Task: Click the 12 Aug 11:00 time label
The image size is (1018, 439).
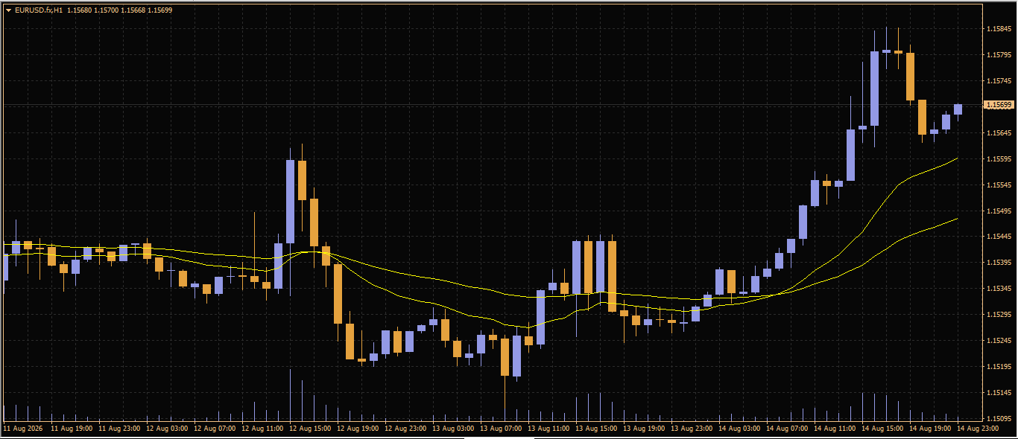Action: [262, 429]
